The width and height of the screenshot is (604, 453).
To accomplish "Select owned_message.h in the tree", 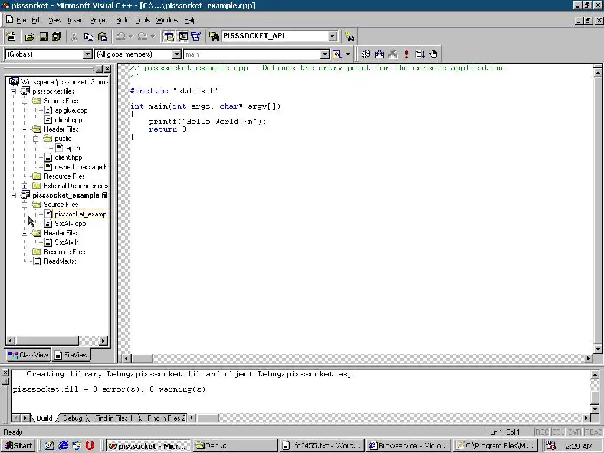I will click(81, 167).
